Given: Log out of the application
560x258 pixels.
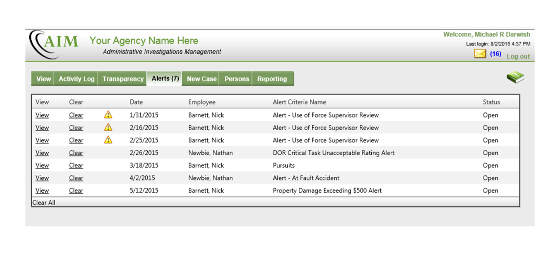Looking at the screenshot, I should [518, 56].
